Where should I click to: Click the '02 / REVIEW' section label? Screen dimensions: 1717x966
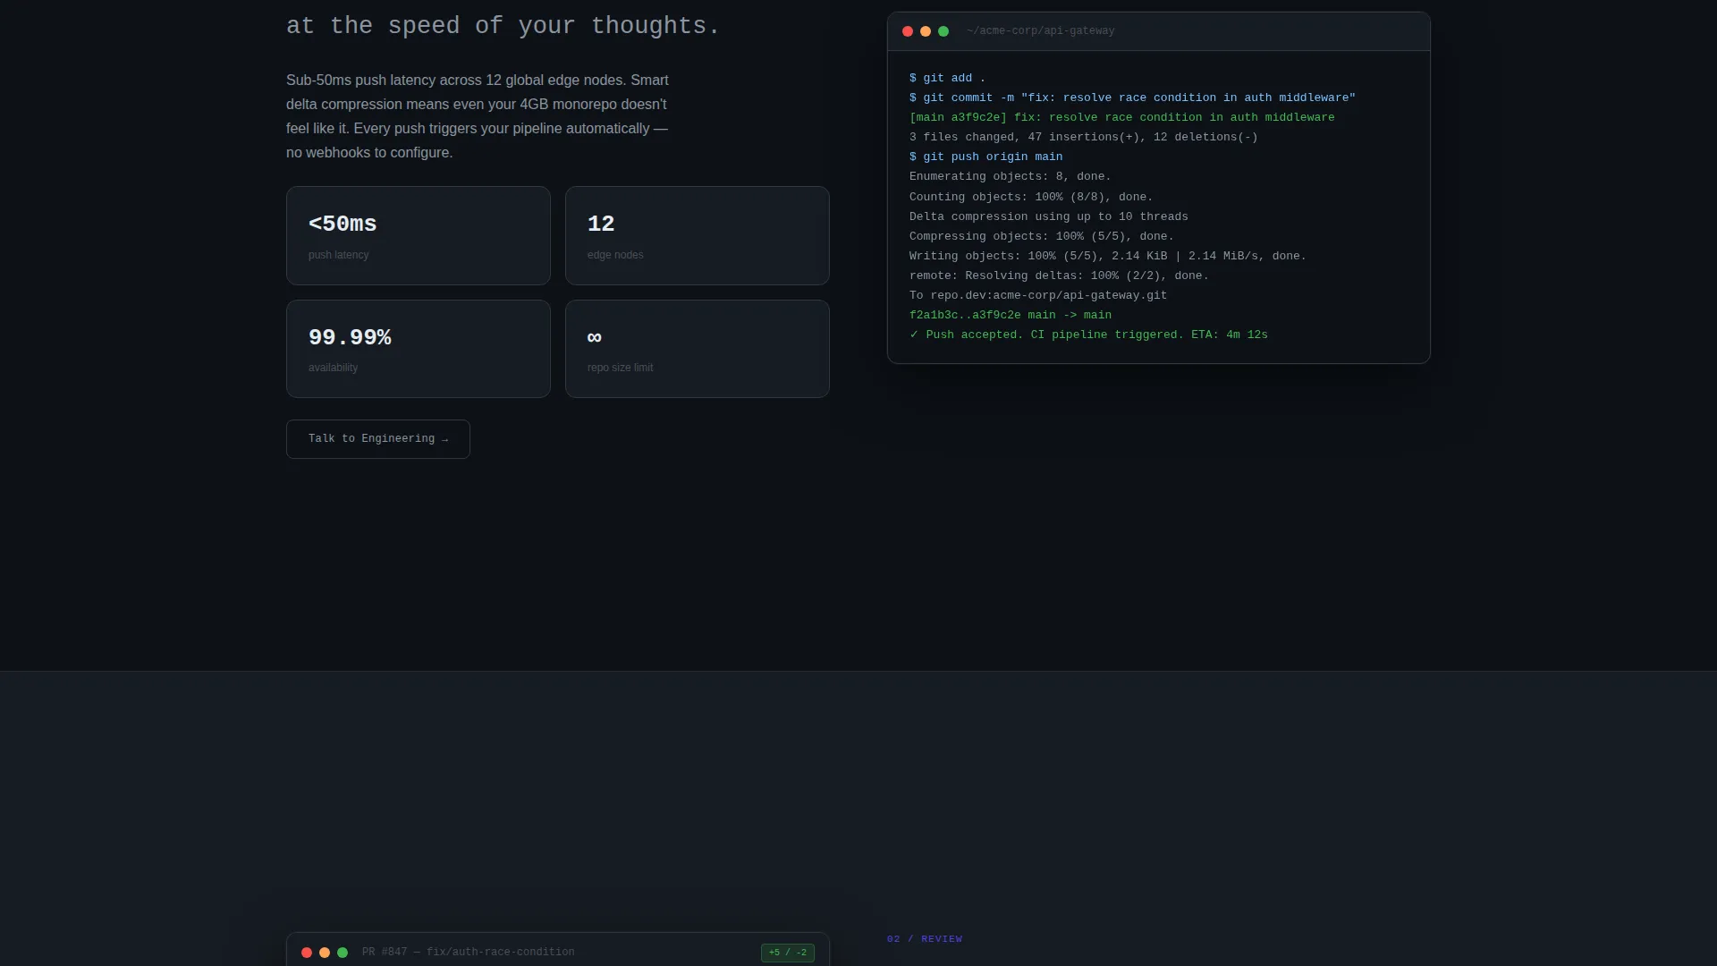pos(925,939)
